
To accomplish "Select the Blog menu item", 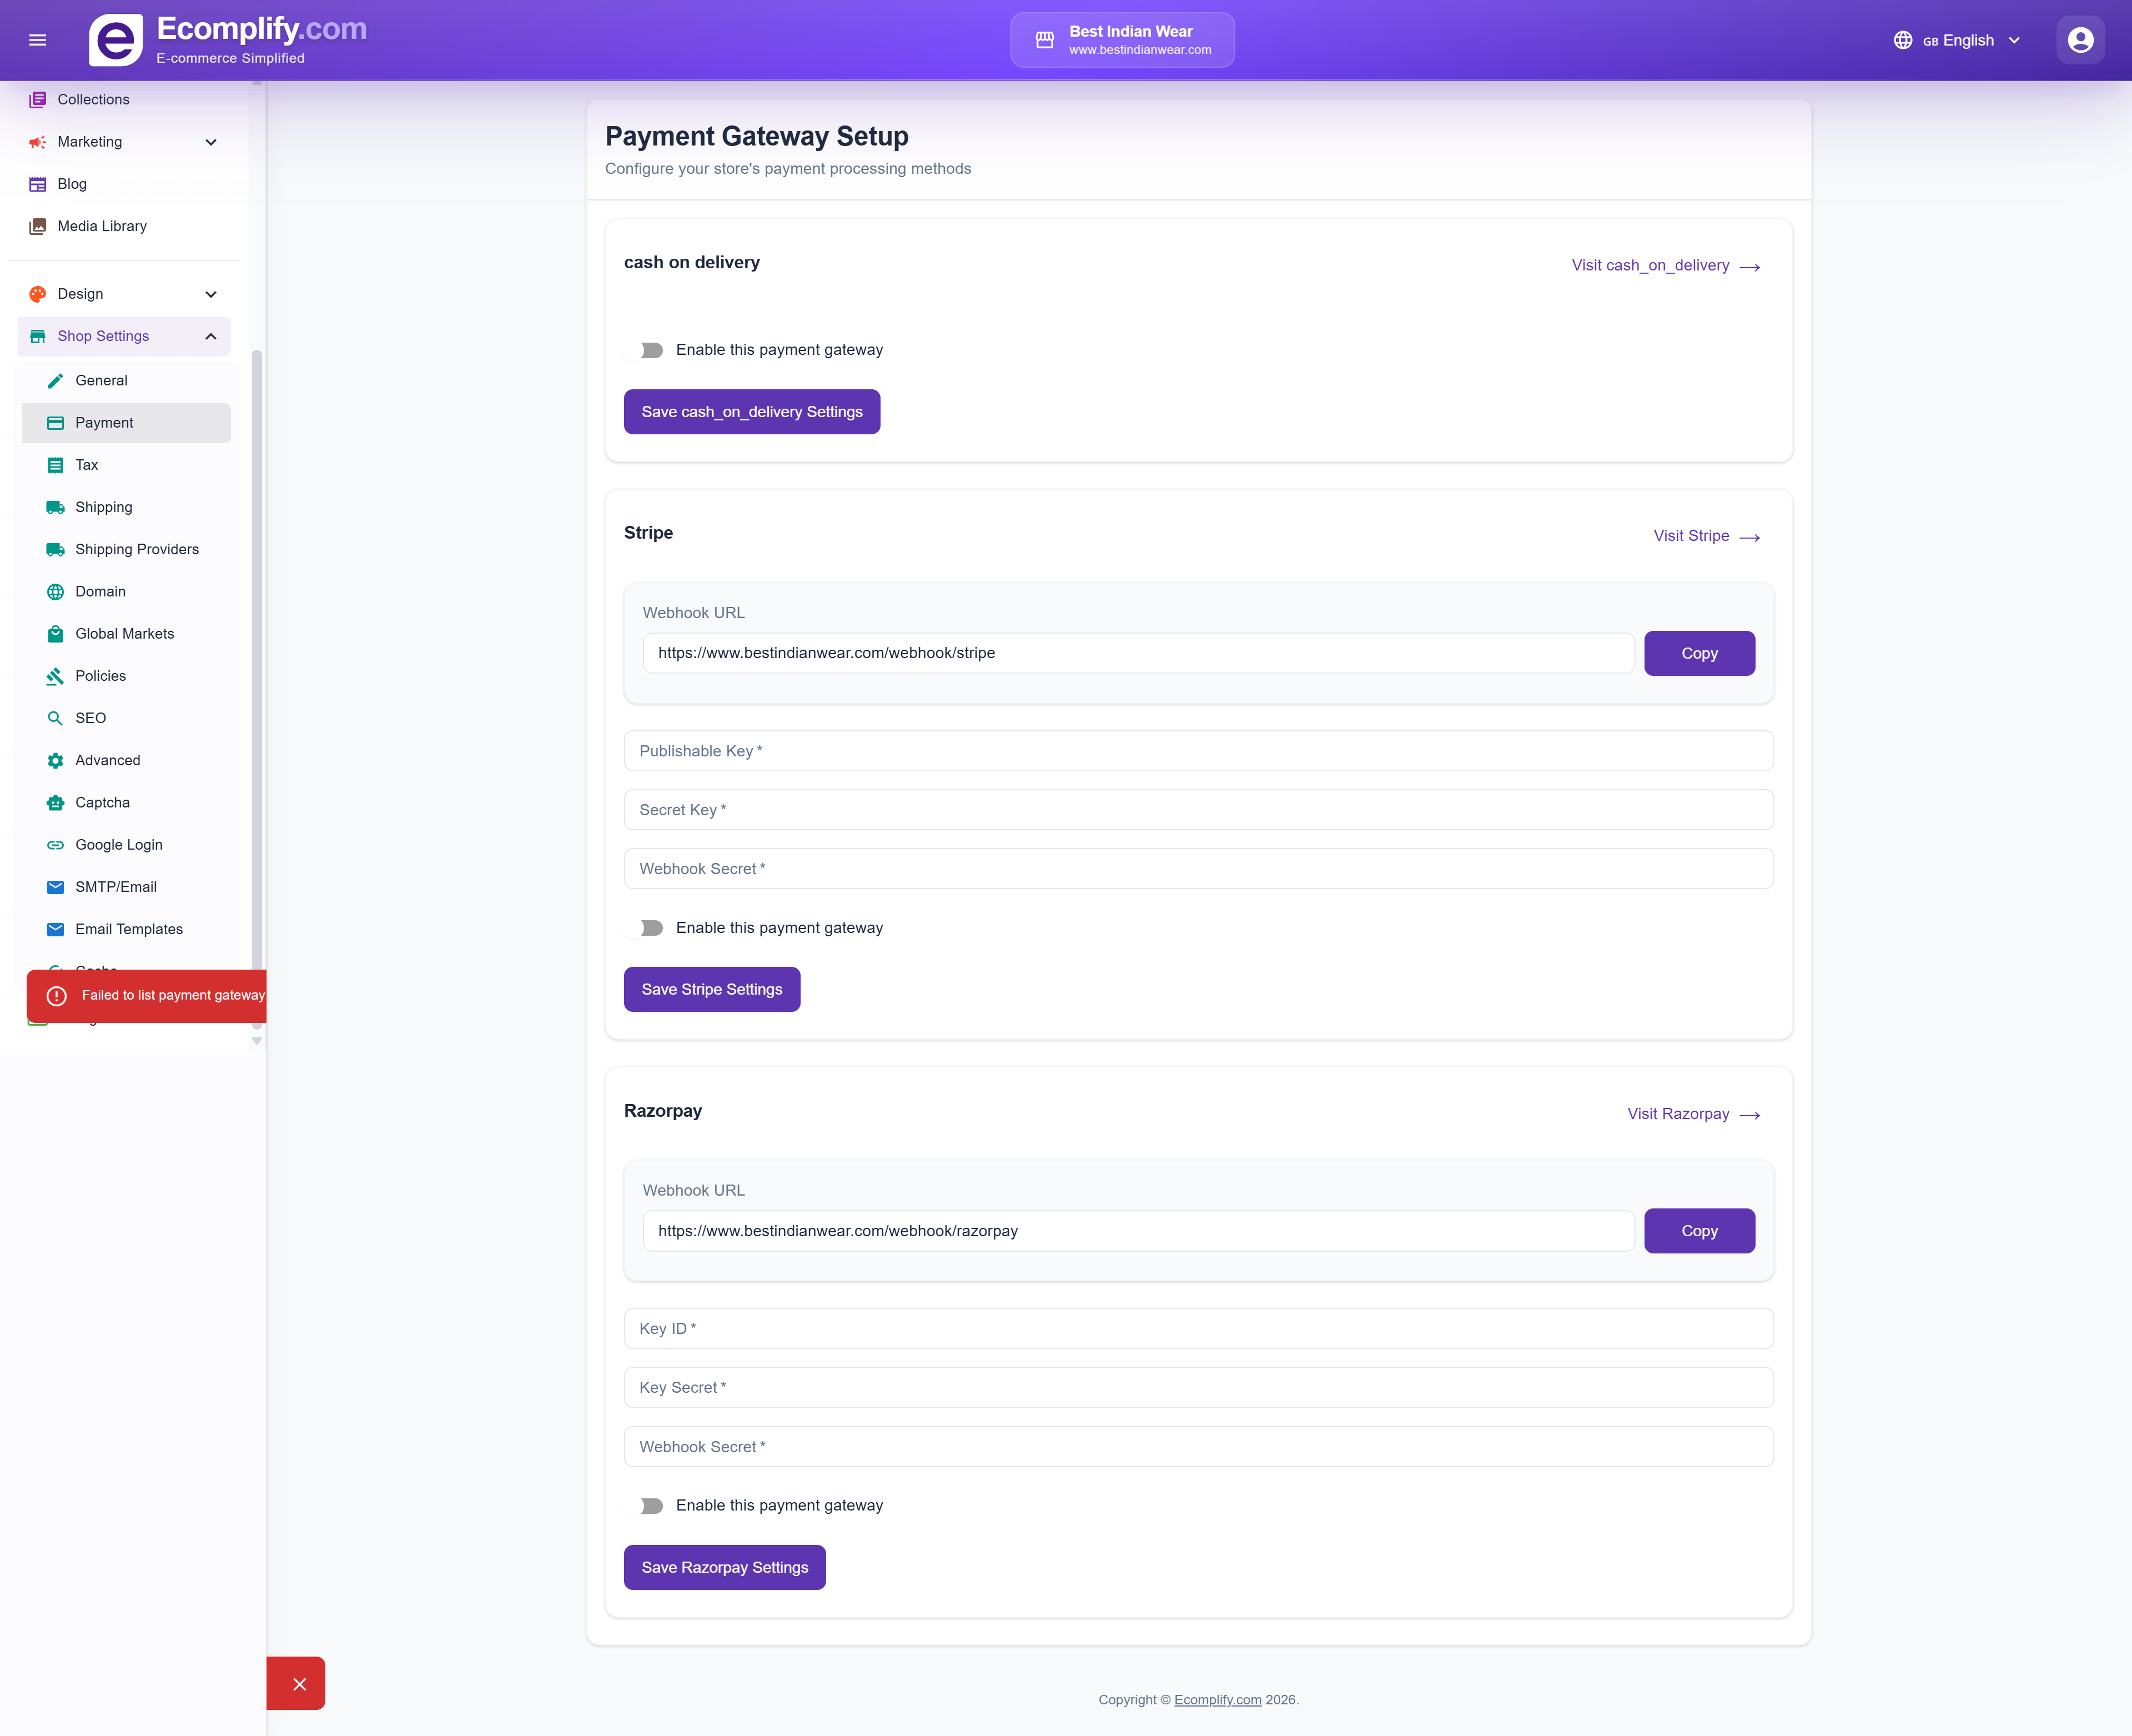I will 71,184.
